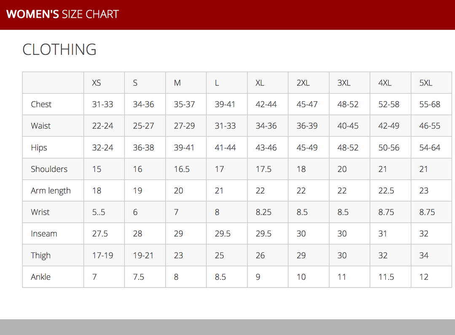The width and height of the screenshot is (455, 335).
Task: Click the WOMEN'S SIZE CHART header title
Action: 62,14
